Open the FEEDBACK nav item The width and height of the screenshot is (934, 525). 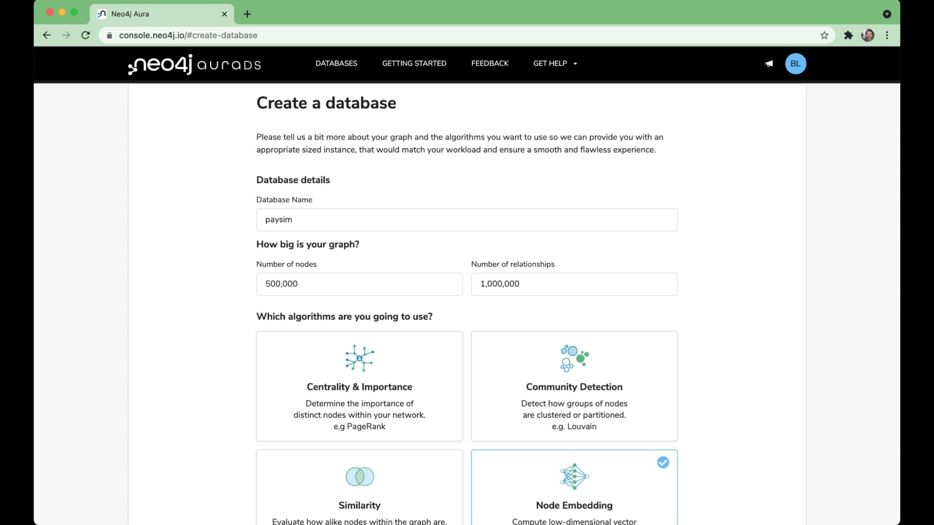pos(490,64)
